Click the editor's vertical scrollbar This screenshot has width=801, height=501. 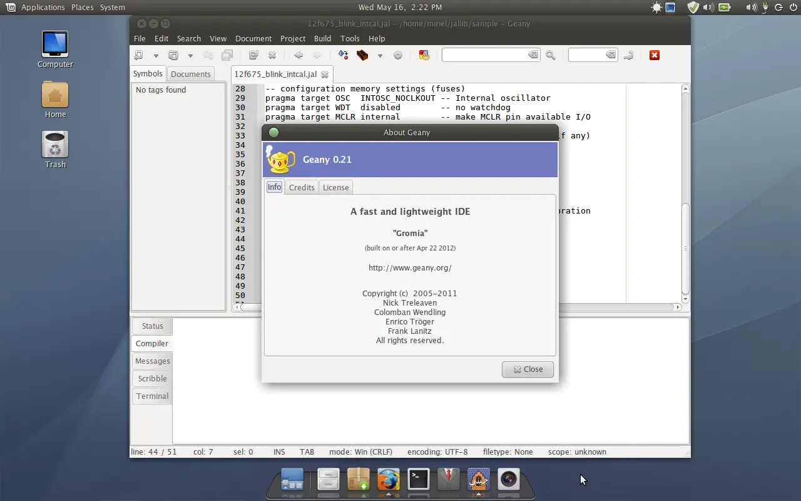(685, 194)
